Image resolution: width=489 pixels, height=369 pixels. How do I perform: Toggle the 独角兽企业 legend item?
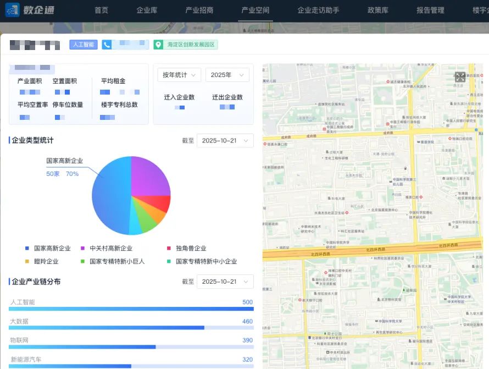point(187,248)
